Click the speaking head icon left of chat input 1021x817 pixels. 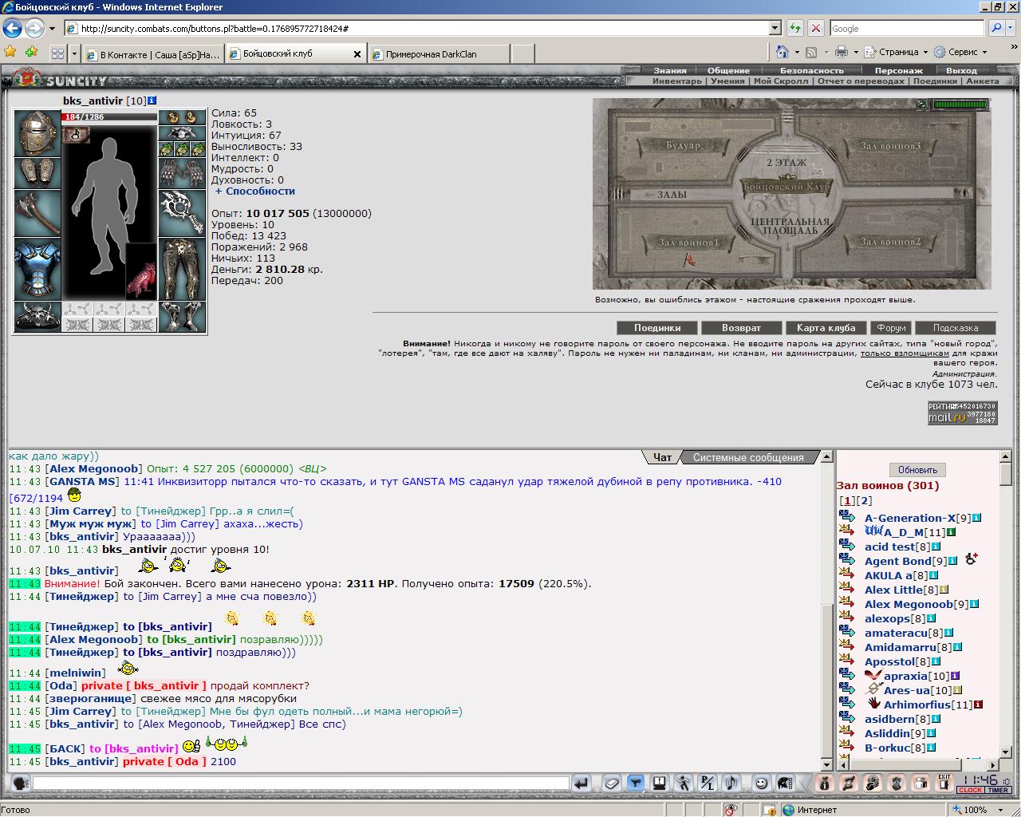click(21, 783)
